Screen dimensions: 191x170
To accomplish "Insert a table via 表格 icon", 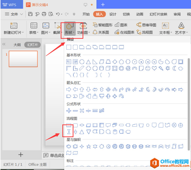I will pos(34,26).
